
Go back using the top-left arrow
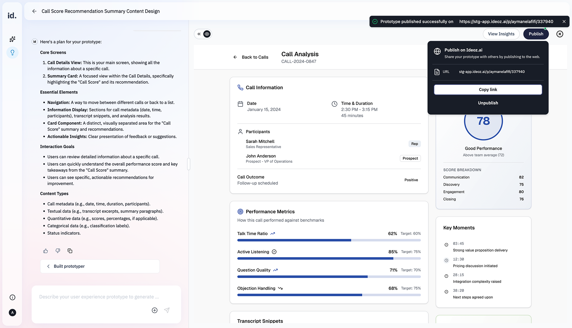tap(34, 11)
